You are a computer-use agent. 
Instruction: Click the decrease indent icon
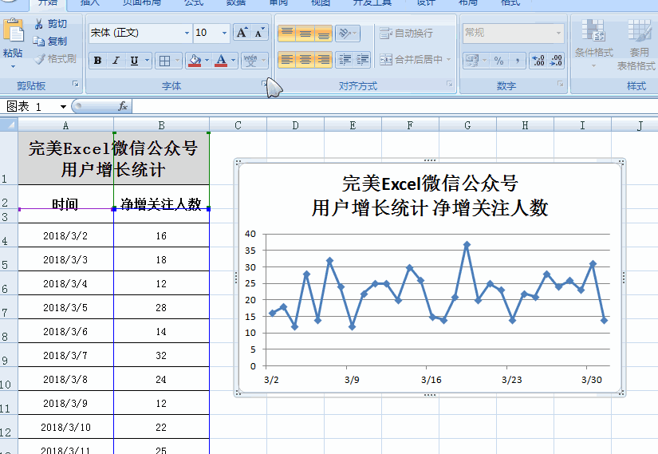coord(345,60)
